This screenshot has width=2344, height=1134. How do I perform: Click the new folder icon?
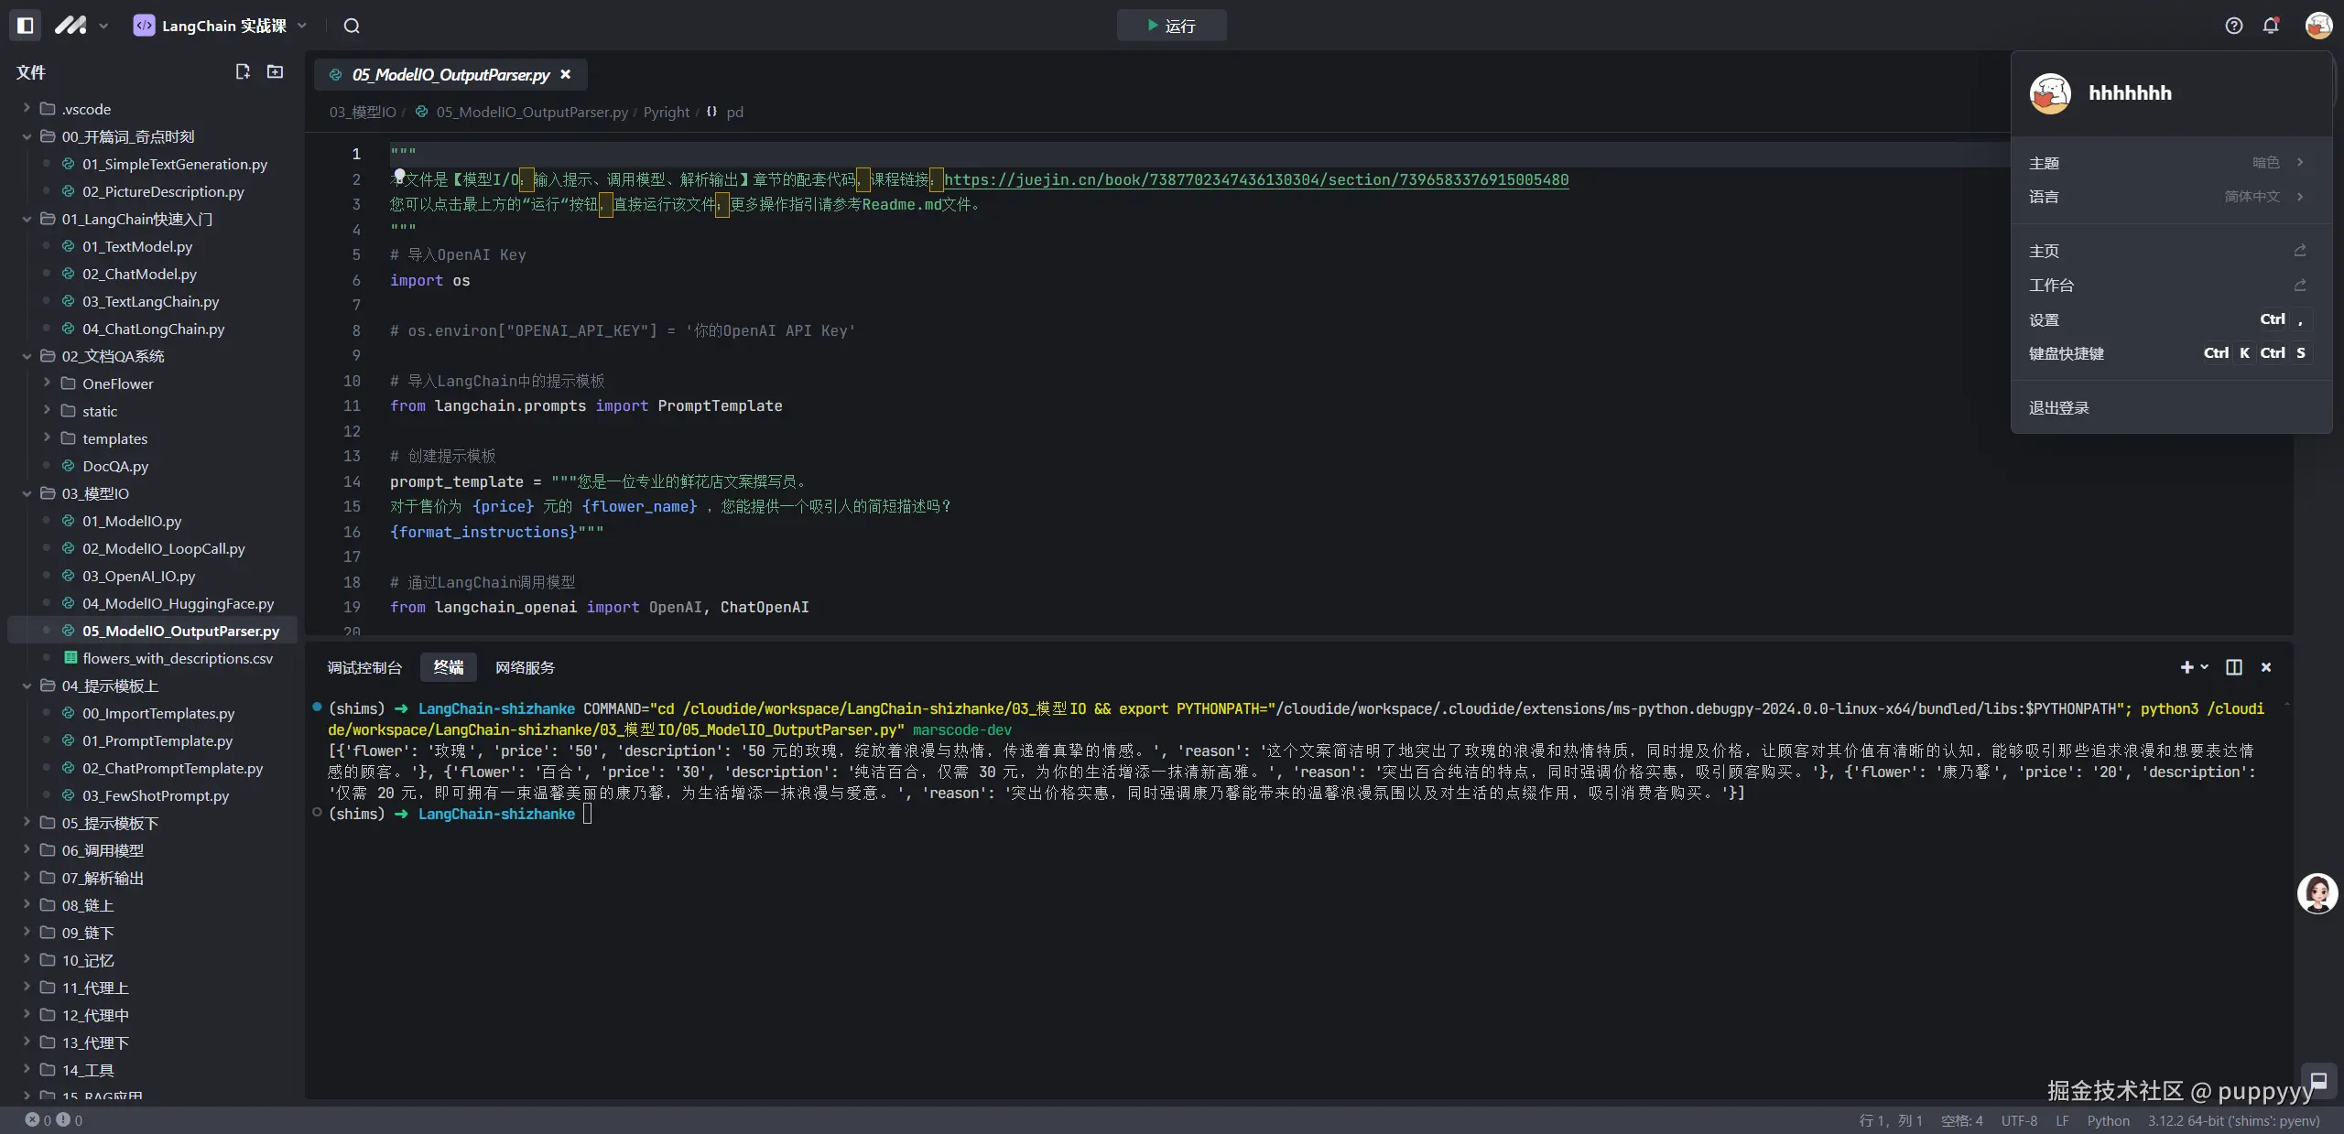coord(275,71)
